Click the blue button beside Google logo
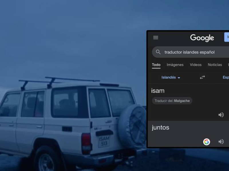 [226, 37]
